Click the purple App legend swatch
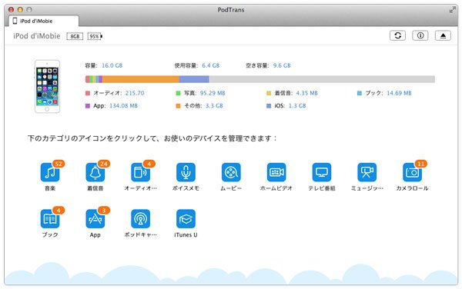This screenshot has height=289, width=462. (88, 106)
